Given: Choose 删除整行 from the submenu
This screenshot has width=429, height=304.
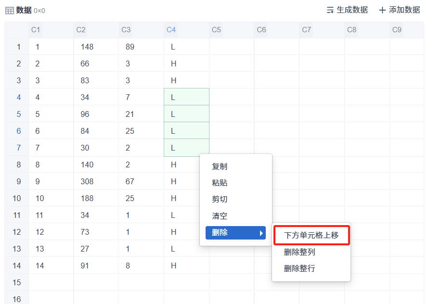Looking at the screenshot, I should (299, 268).
